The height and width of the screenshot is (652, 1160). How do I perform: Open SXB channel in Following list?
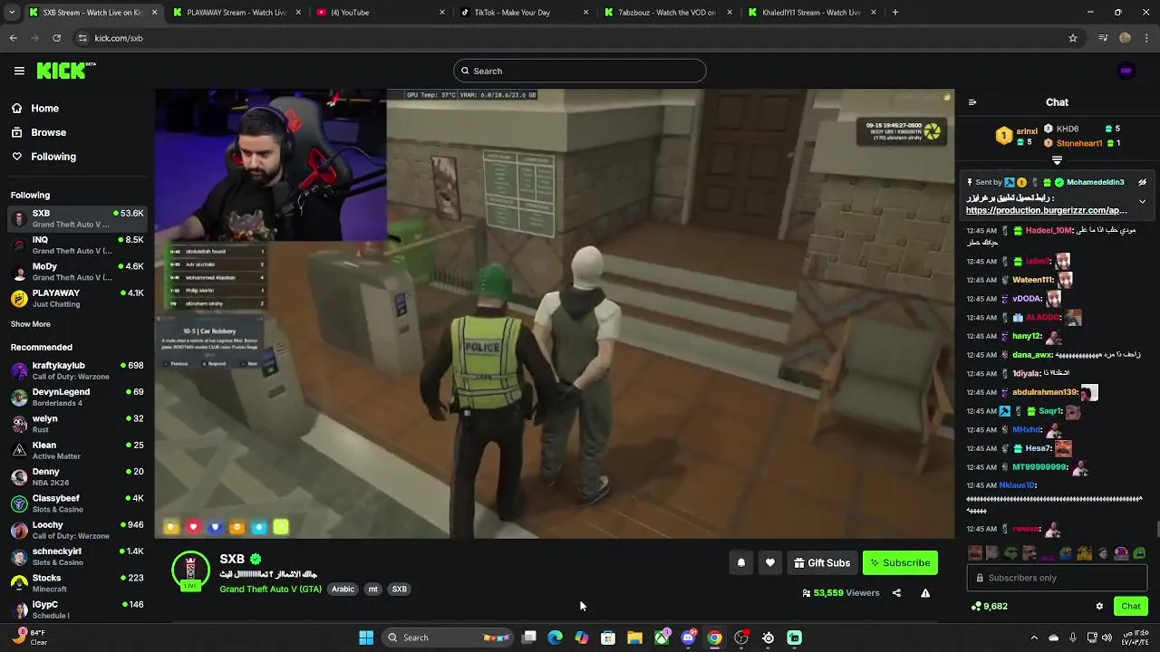coord(77,218)
